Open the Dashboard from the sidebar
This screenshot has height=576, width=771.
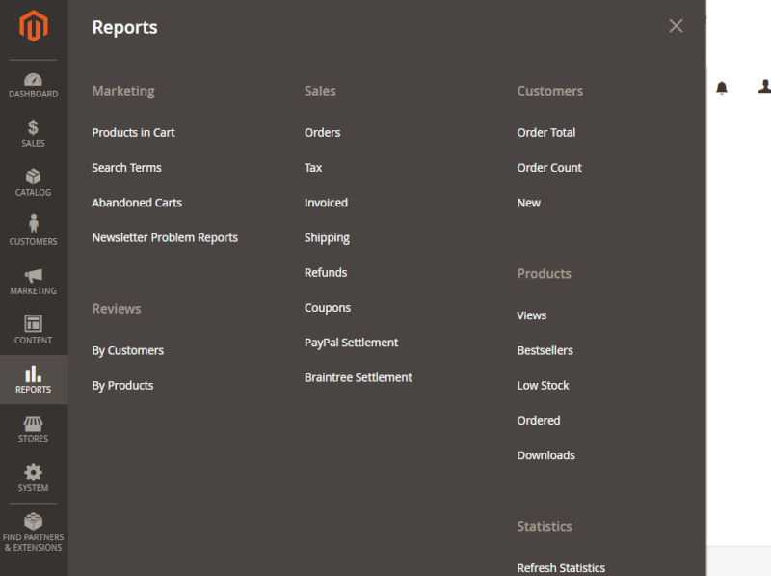(33, 85)
